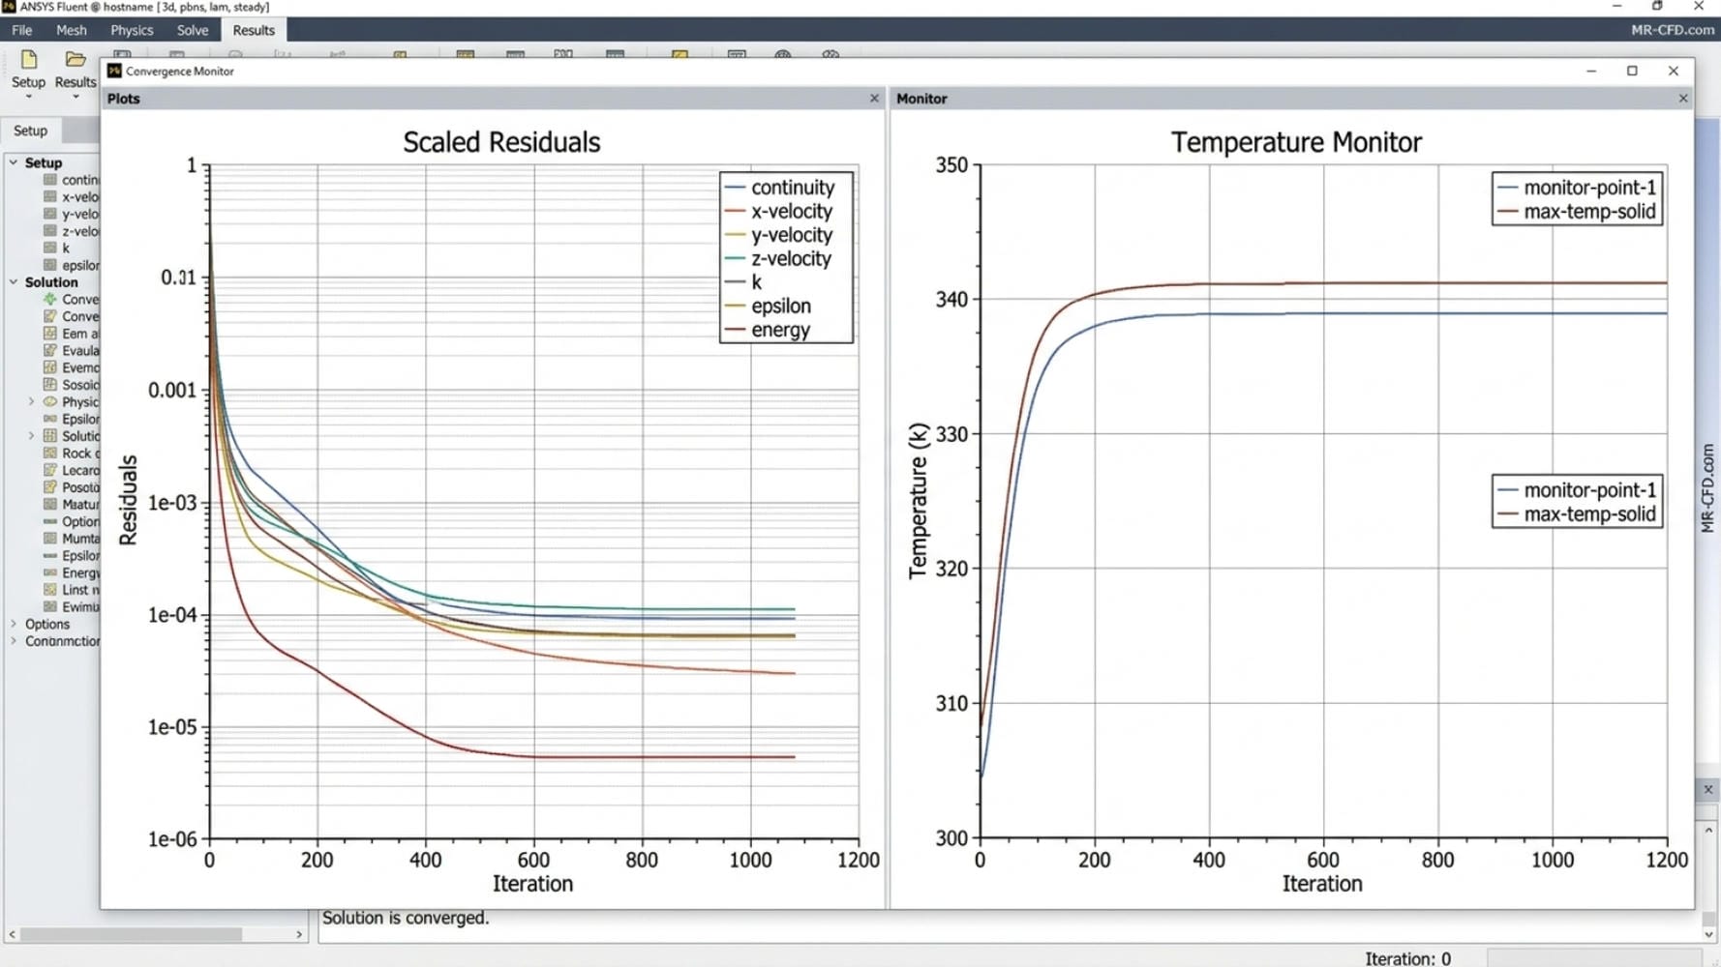Select the Physics node icon in Solution
Viewport: 1721px width, 967px height.
click(50, 401)
